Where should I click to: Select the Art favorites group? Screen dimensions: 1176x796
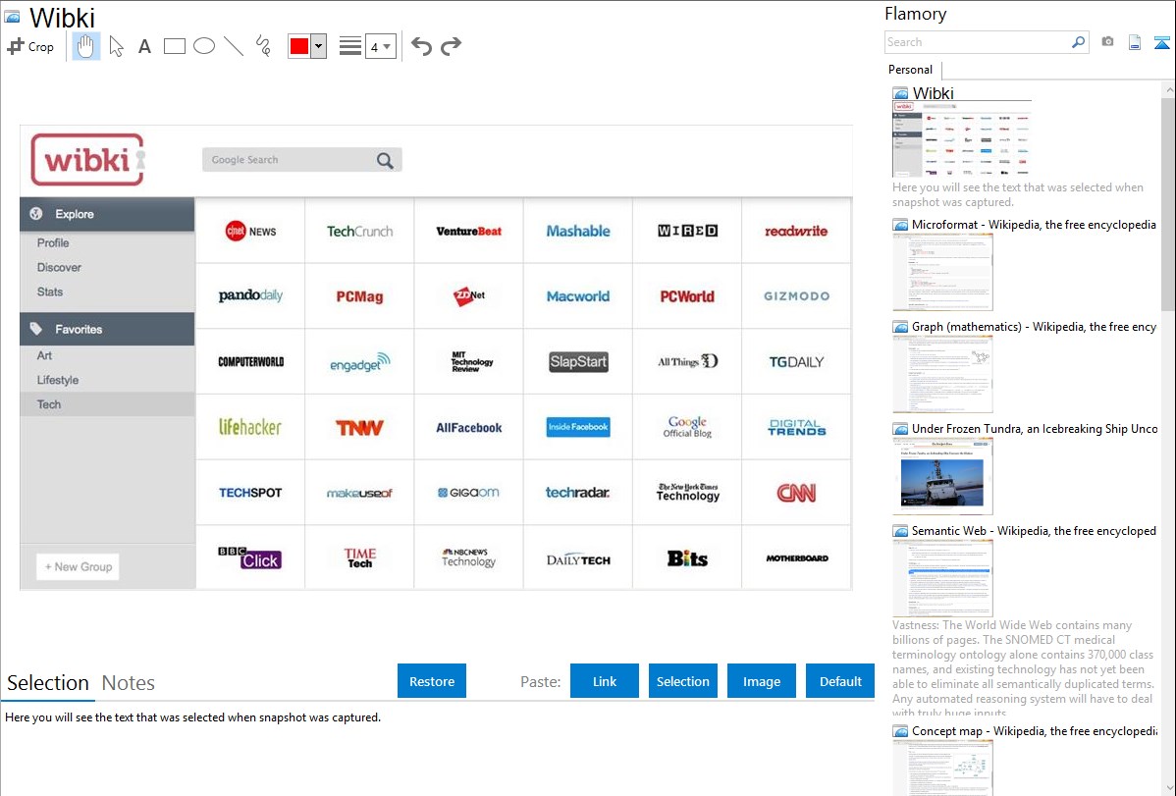[45, 355]
